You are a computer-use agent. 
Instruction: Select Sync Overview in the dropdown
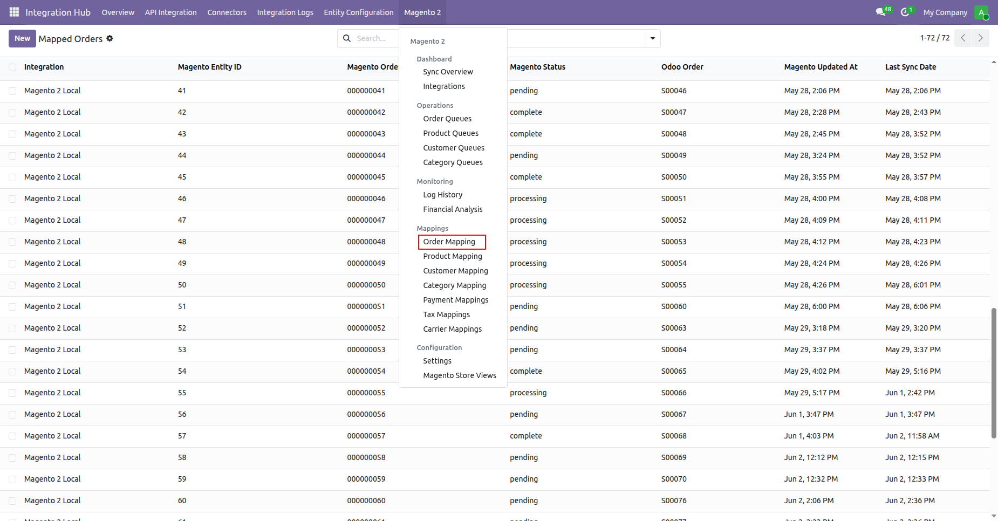point(448,72)
